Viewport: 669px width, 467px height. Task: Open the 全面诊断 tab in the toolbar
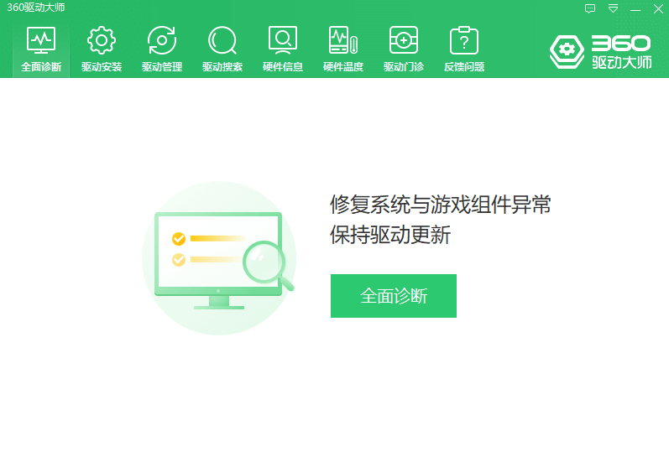(x=41, y=49)
